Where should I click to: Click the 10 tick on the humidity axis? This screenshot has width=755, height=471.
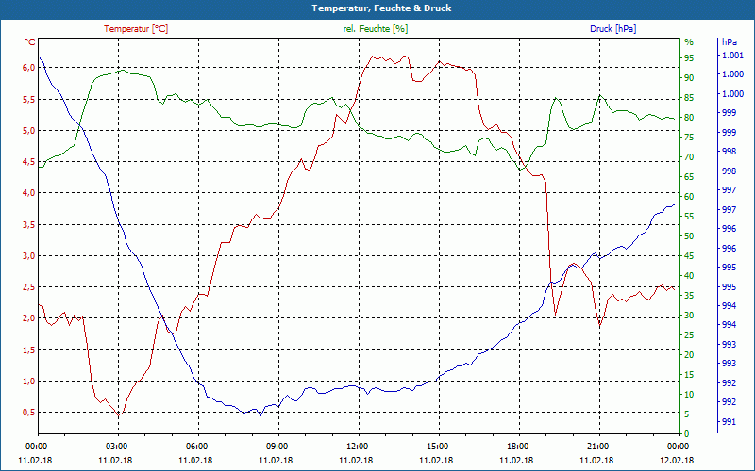(689, 395)
